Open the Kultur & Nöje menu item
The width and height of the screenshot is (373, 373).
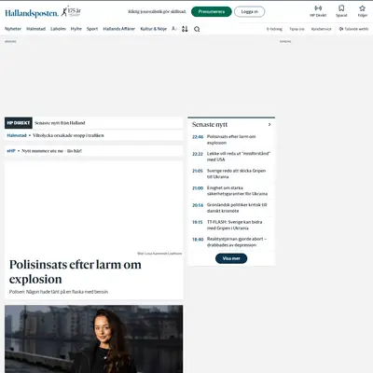pyautogui.click(x=154, y=29)
